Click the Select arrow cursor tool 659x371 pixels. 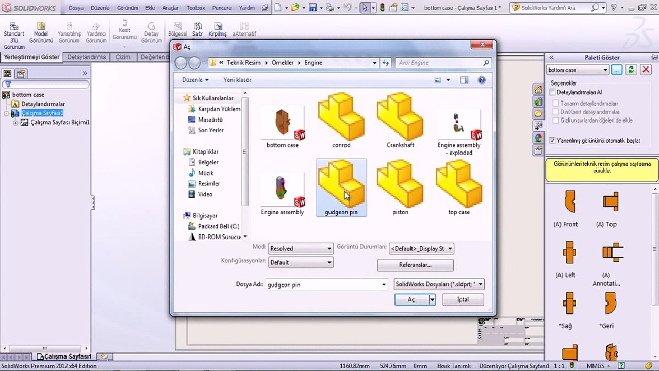click(x=365, y=8)
